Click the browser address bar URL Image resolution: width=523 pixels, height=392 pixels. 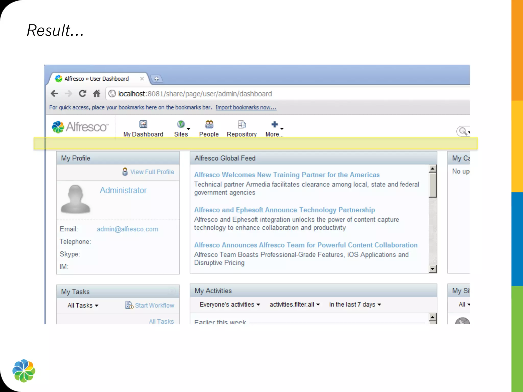(195, 94)
